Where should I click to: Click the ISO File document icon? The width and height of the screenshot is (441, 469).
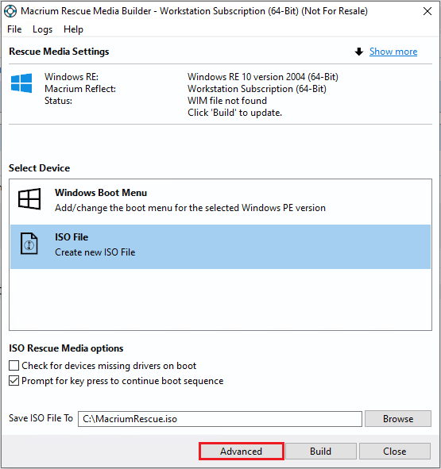coord(29,244)
